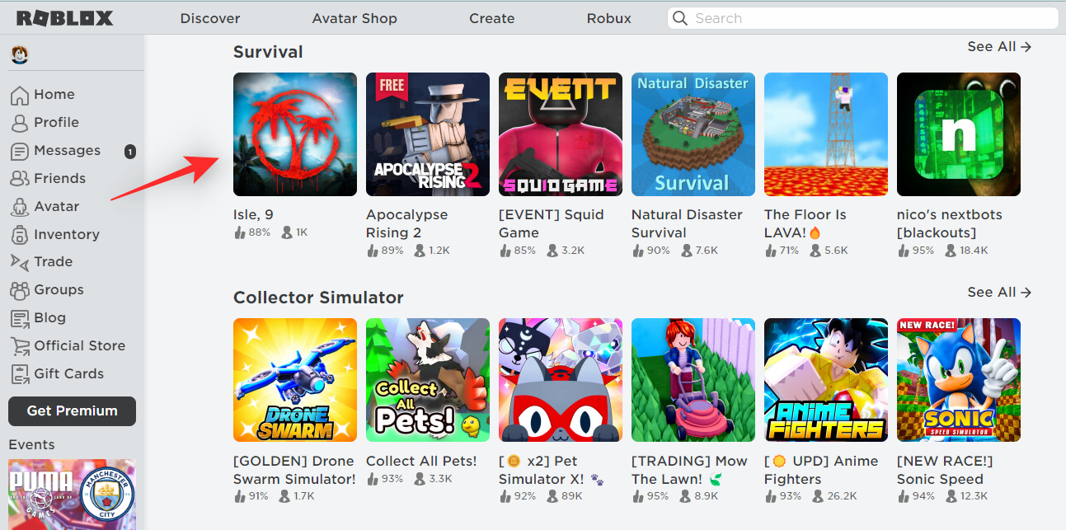The height and width of the screenshot is (530, 1066).
Task: Expand See All for Survival
Action: 999,47
